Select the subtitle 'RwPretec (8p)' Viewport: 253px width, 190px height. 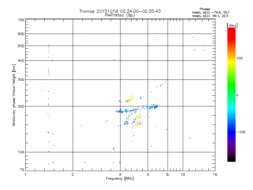pos(120,15)
